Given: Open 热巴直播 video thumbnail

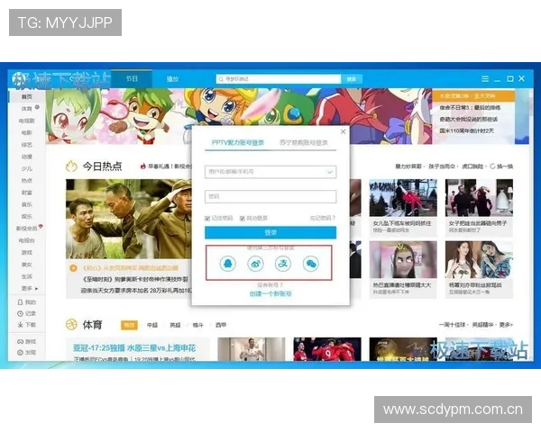Looking at the screenshot, I should pos(403,259).
